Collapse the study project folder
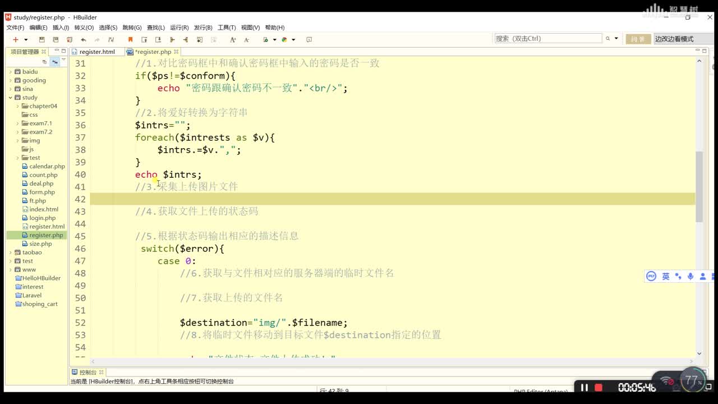 point(10,98)
